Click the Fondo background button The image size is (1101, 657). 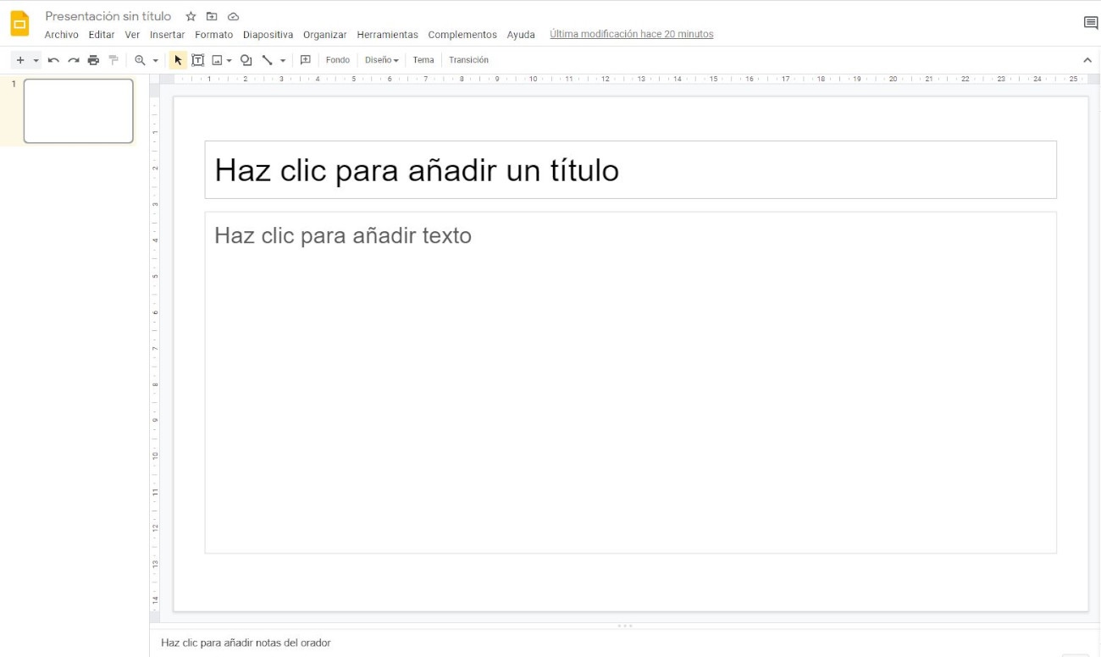[x=338, y=60]
